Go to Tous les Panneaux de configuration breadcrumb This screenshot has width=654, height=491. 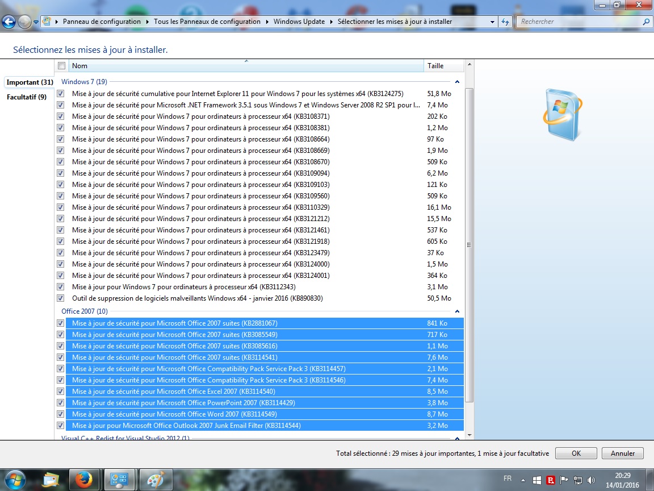click(207, 22)
